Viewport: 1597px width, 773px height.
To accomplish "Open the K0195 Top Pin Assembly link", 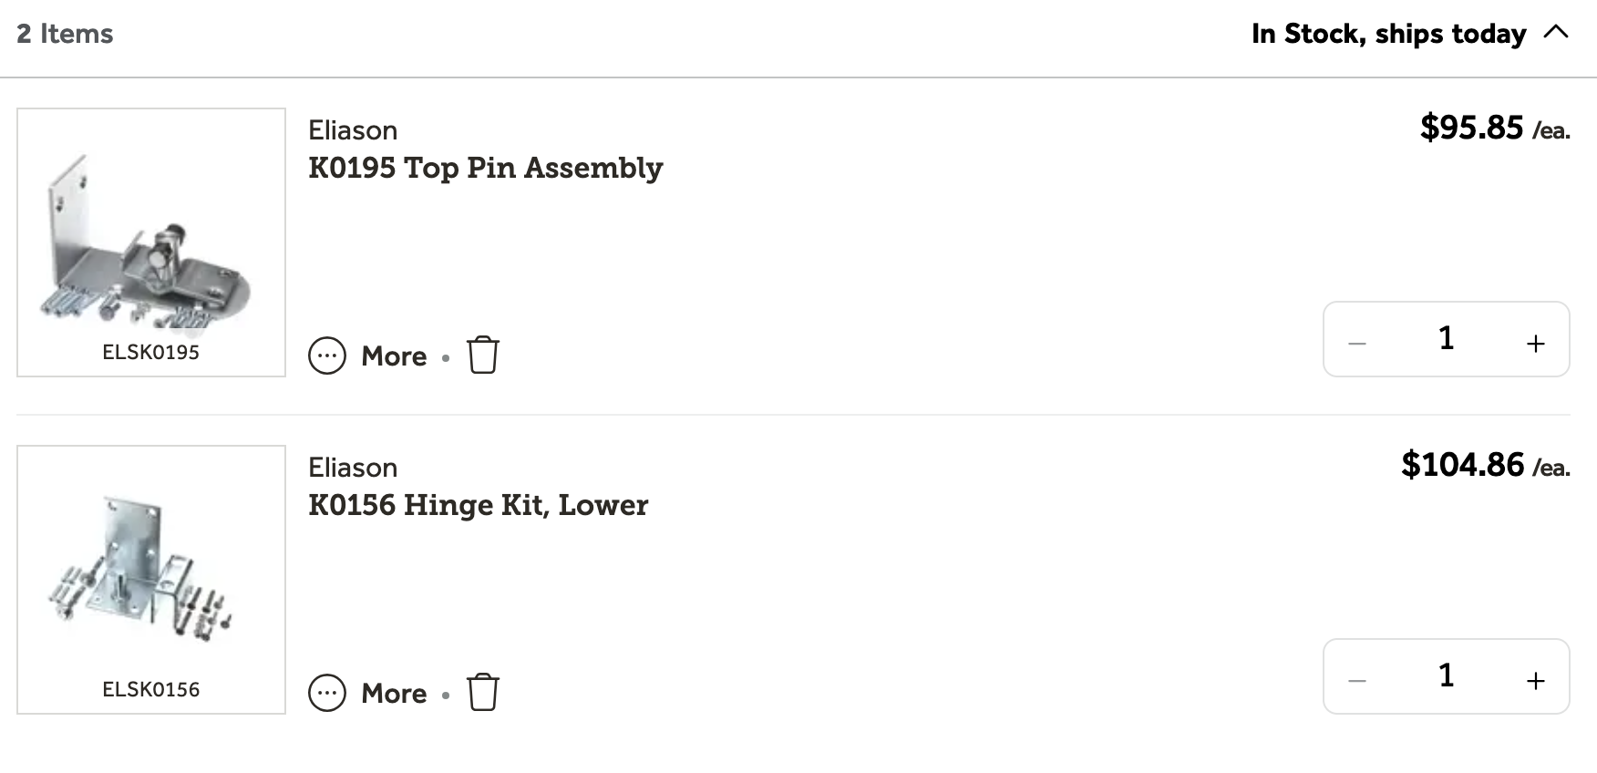I will click(x=486, y=169).
